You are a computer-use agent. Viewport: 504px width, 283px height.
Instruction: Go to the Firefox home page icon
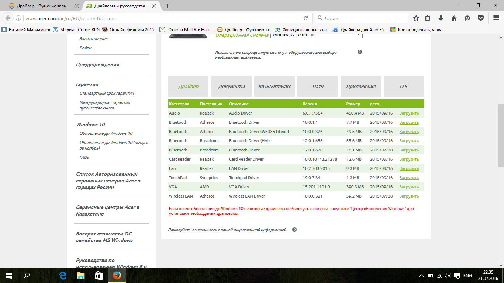(x=454, y=18)
